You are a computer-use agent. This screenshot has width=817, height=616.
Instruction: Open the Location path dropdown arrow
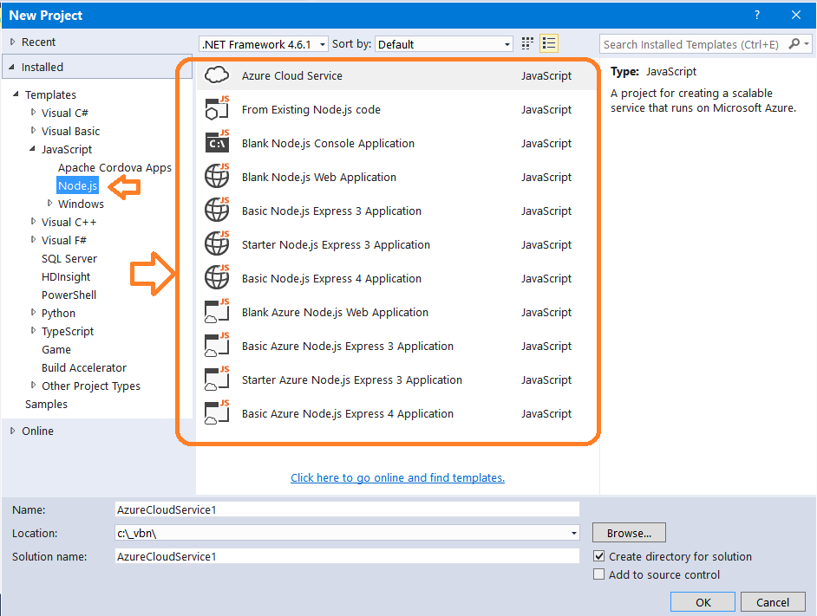coord(573,533)
